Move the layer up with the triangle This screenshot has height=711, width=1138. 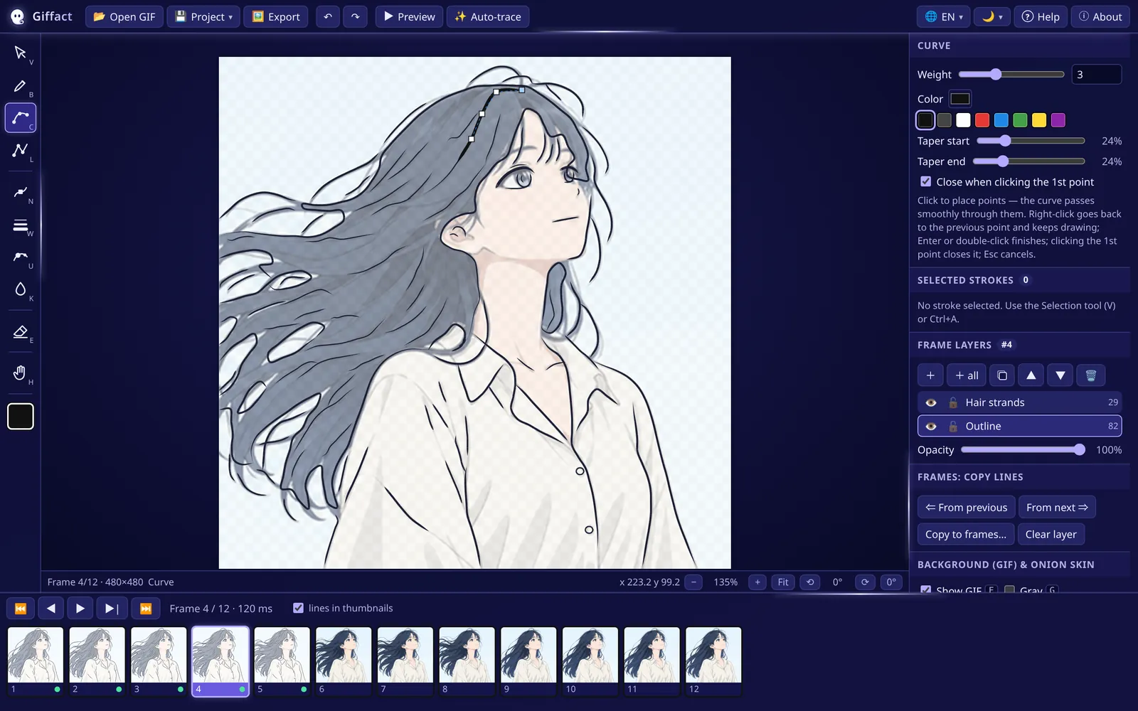click(x=1031, y=375)
